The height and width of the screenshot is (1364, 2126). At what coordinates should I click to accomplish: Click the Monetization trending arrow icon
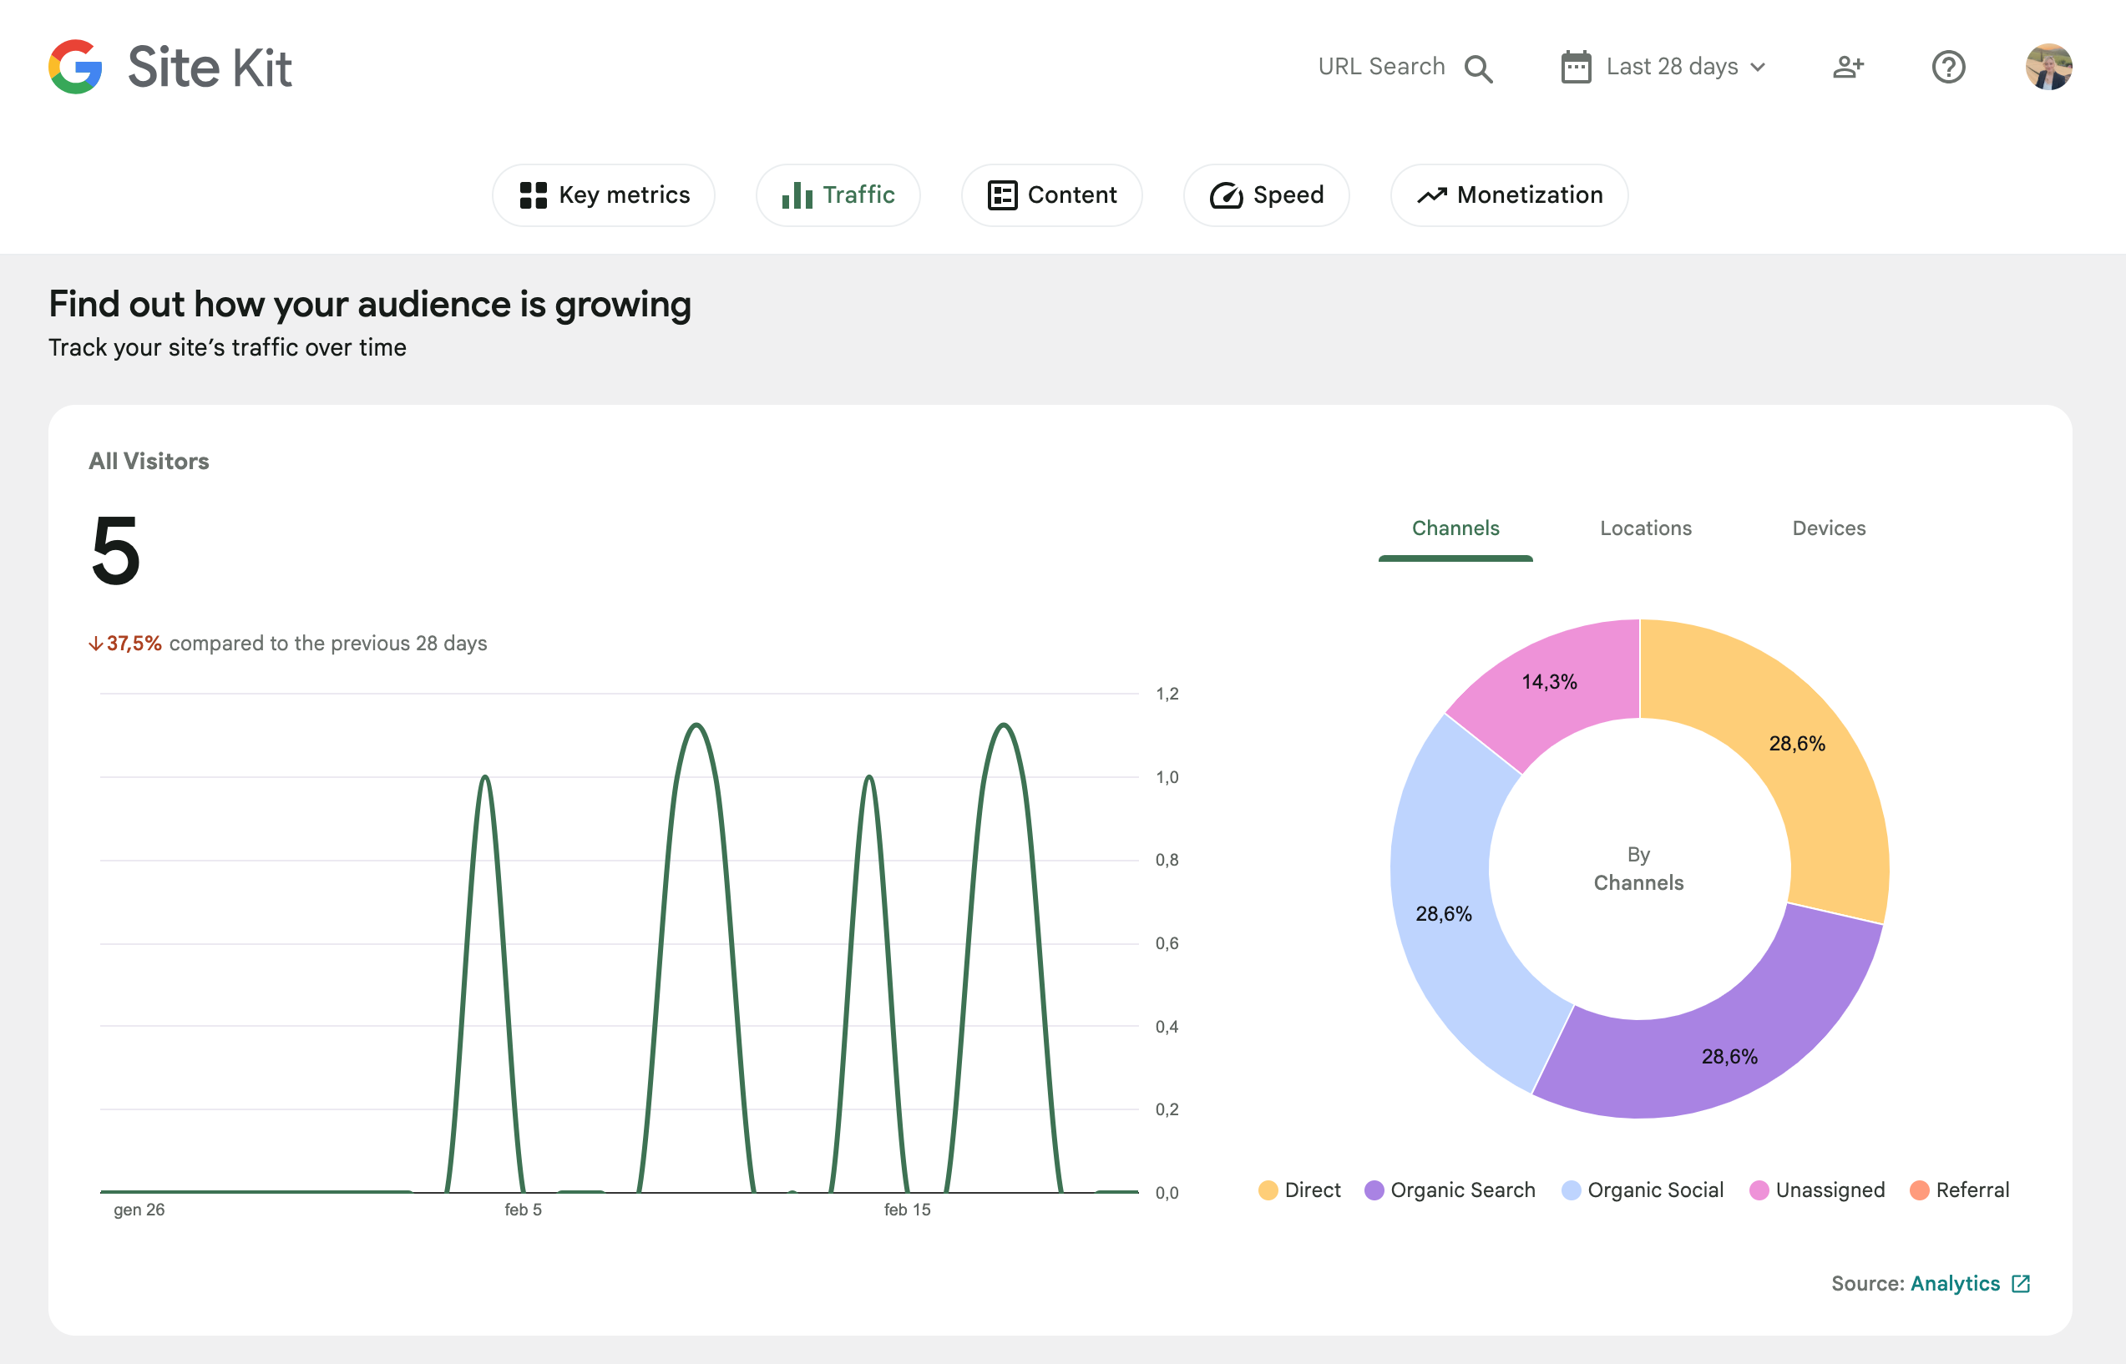click(x=1432, y=194)
